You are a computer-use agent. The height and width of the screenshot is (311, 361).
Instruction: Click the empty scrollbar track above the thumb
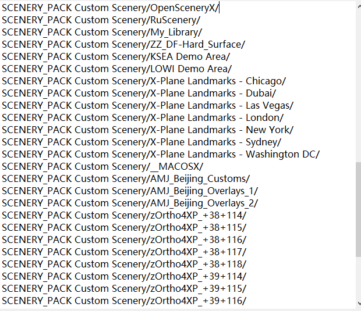pos(358,87)
